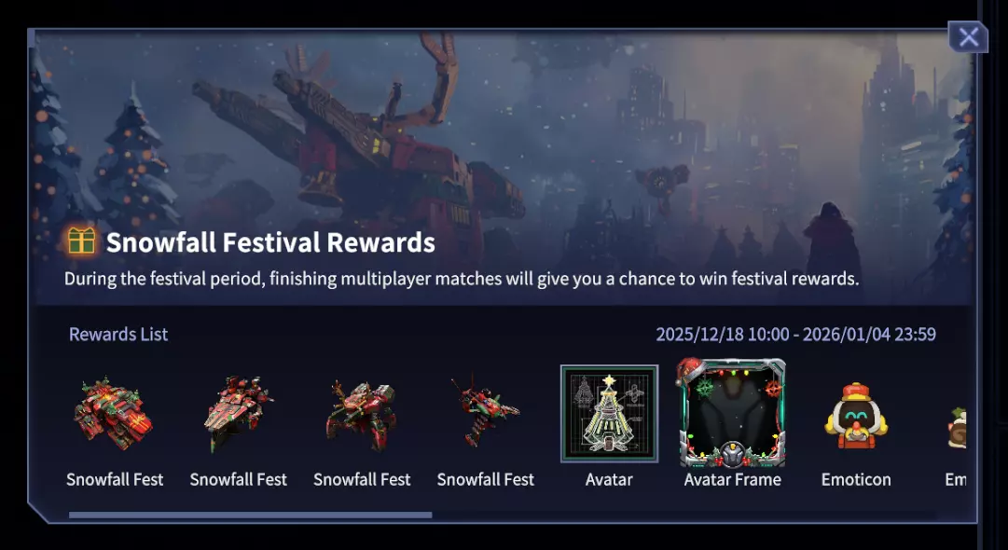This screenshot has height=550, width=1008.
Task: Open the festive Avatar Frame reward
Action: coord(732,412)
